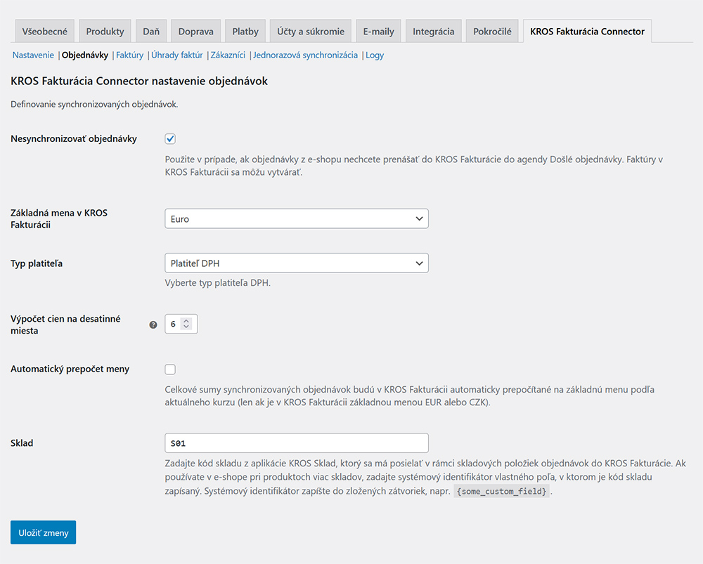This screenshot has width=703, height=564.
Task: Click the Vyberte typ platiteľa DPH hint
Action: click(x=217, y=282)
